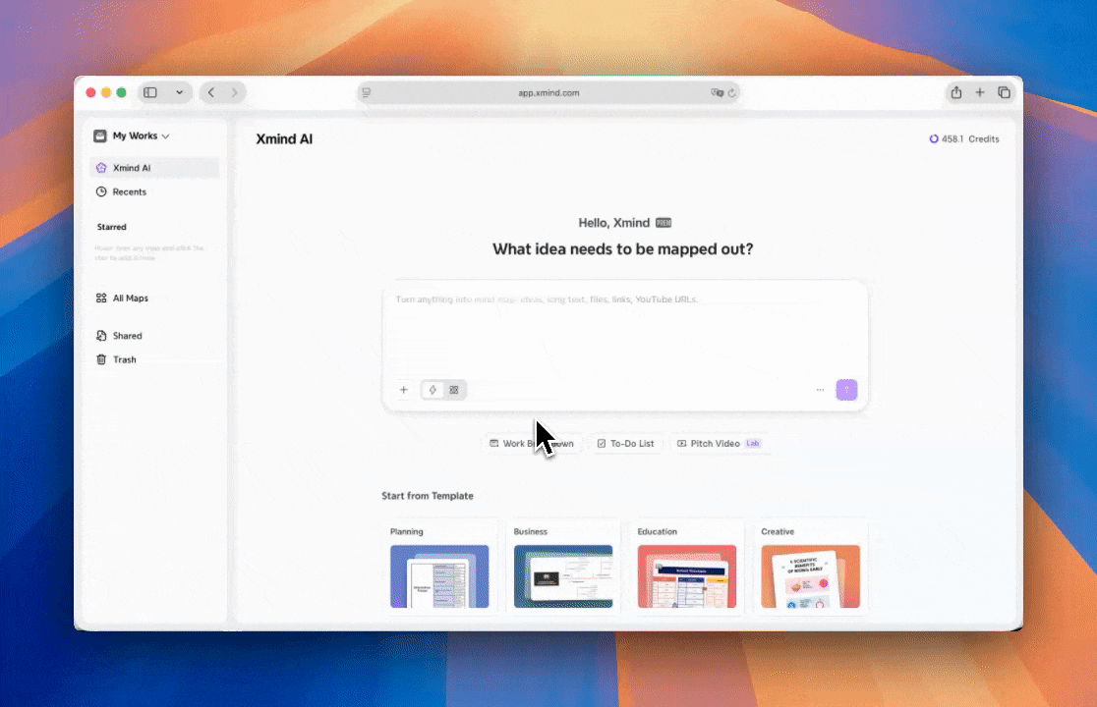Image resolution: width=1097 pixels, height=707 pixels.
Task: Click the My Works workspace icon
Action: 100,136
